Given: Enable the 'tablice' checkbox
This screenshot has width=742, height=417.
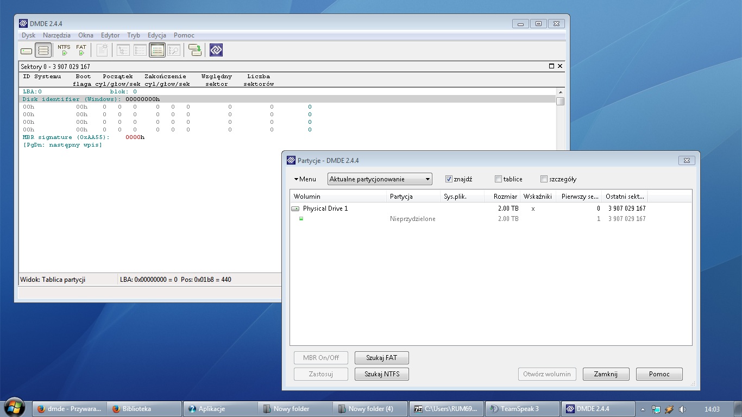Looking at the screenshot, I should point(498,179).
